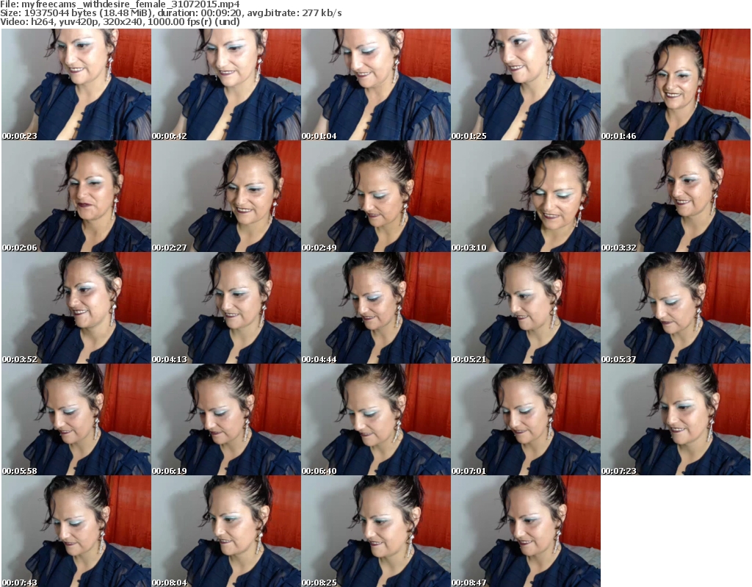This screenshot has height=587, width=752.
Task: Select the thumbnail stamped 00:00:42
Action: pos(226,84)
